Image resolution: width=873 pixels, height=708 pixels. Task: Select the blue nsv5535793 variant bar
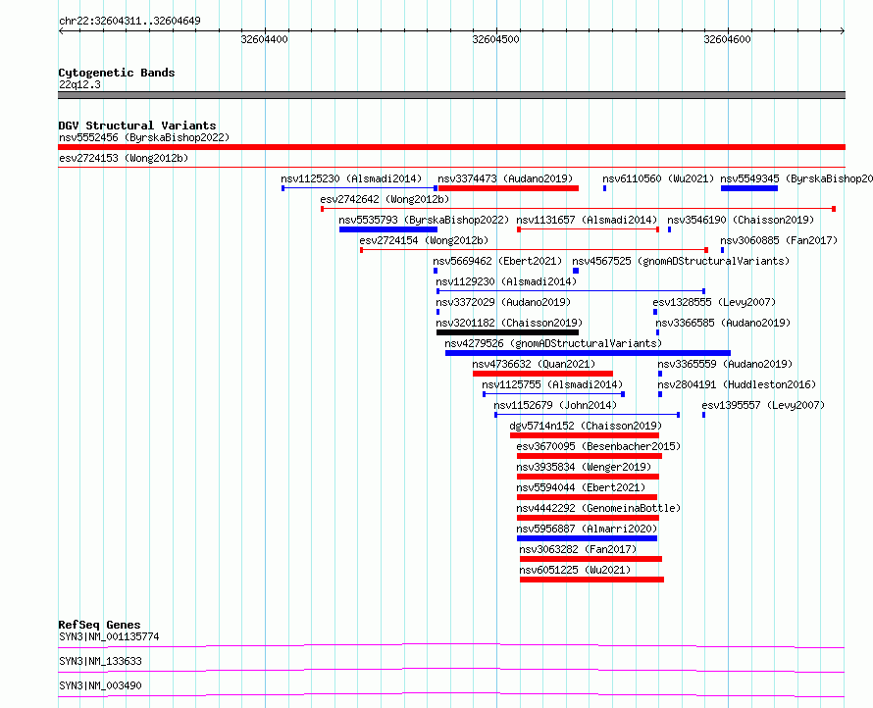(x=388, y=229)
